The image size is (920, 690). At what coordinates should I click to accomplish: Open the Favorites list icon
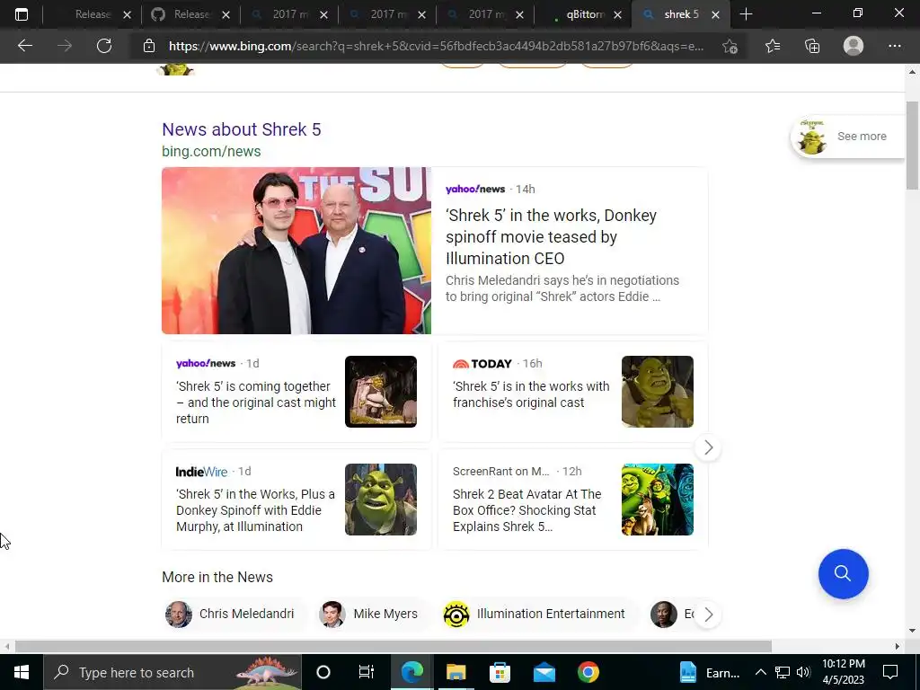[x=772, y=46]
